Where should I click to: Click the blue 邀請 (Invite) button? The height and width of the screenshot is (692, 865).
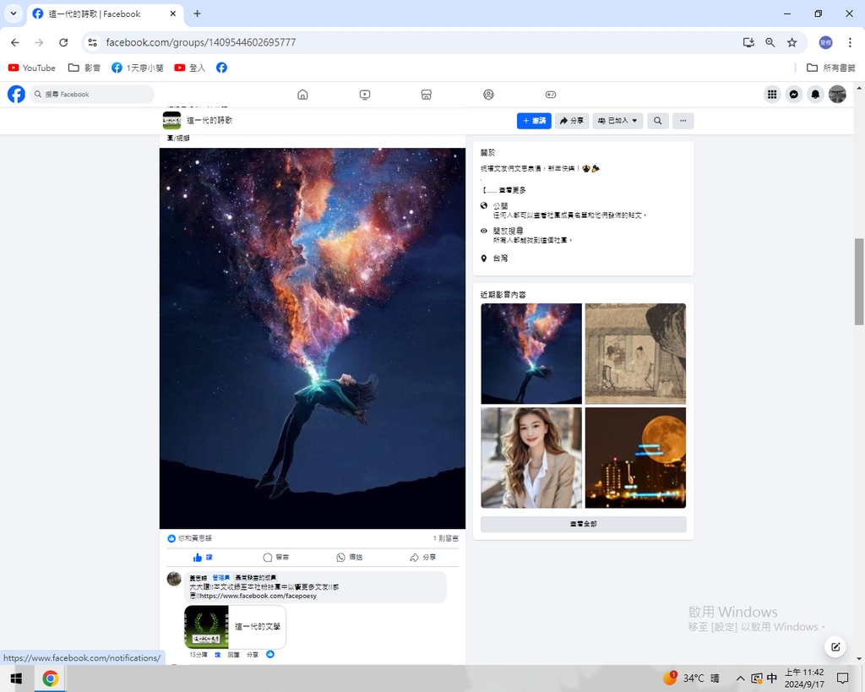[534, 121]
